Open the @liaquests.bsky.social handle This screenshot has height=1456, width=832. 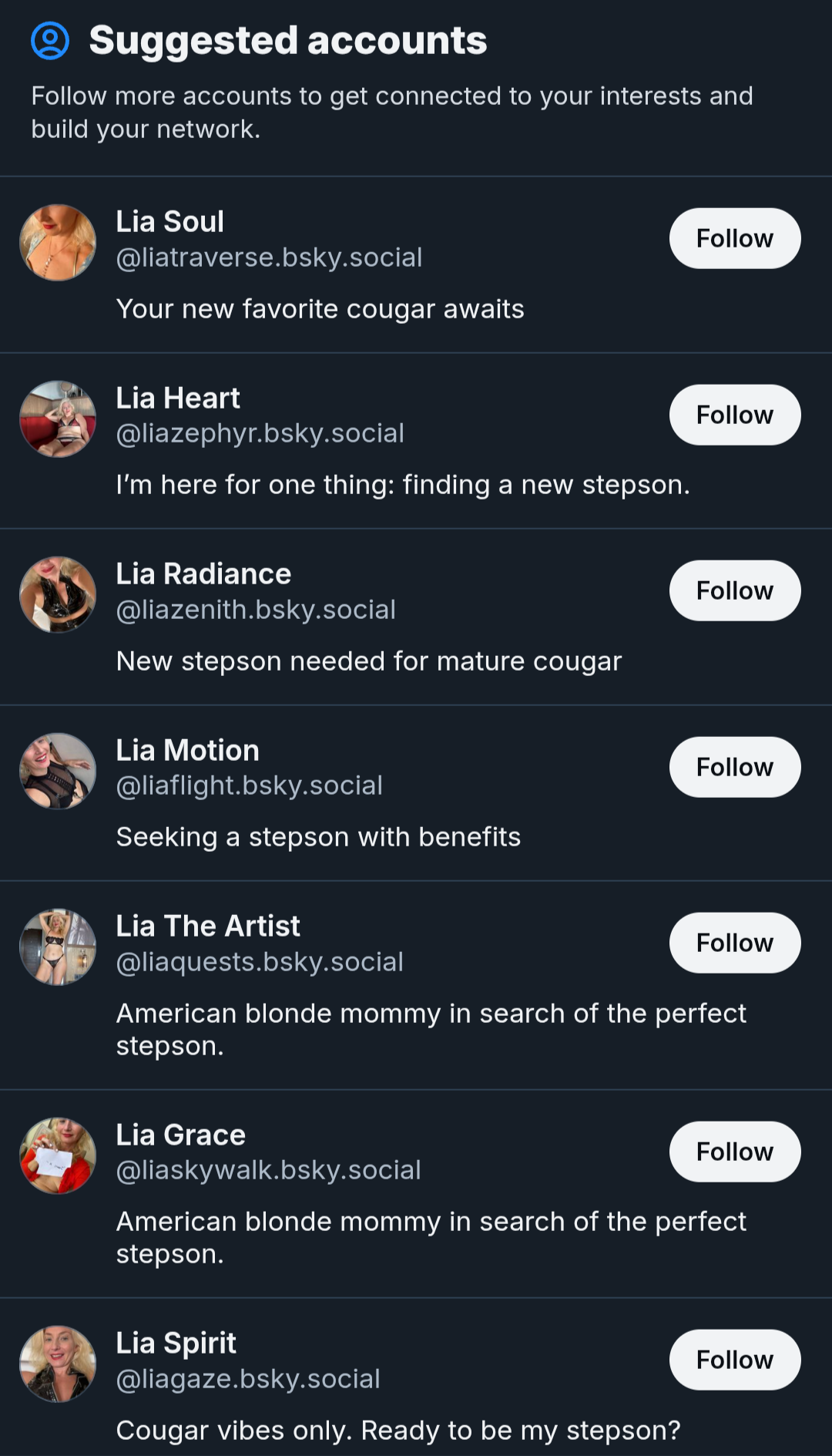click(260, 962)
